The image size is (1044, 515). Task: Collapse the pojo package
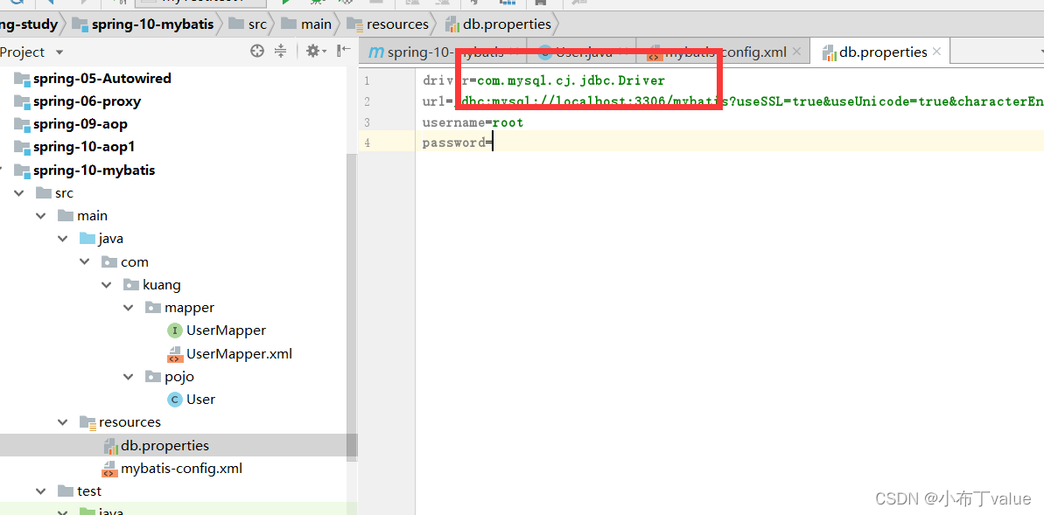(x=129, y=377)
